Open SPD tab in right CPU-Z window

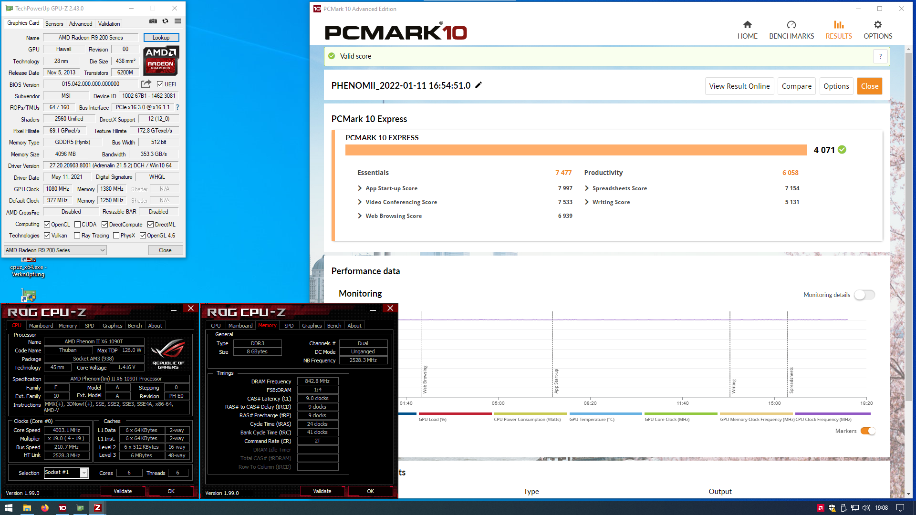click(289, 326)
